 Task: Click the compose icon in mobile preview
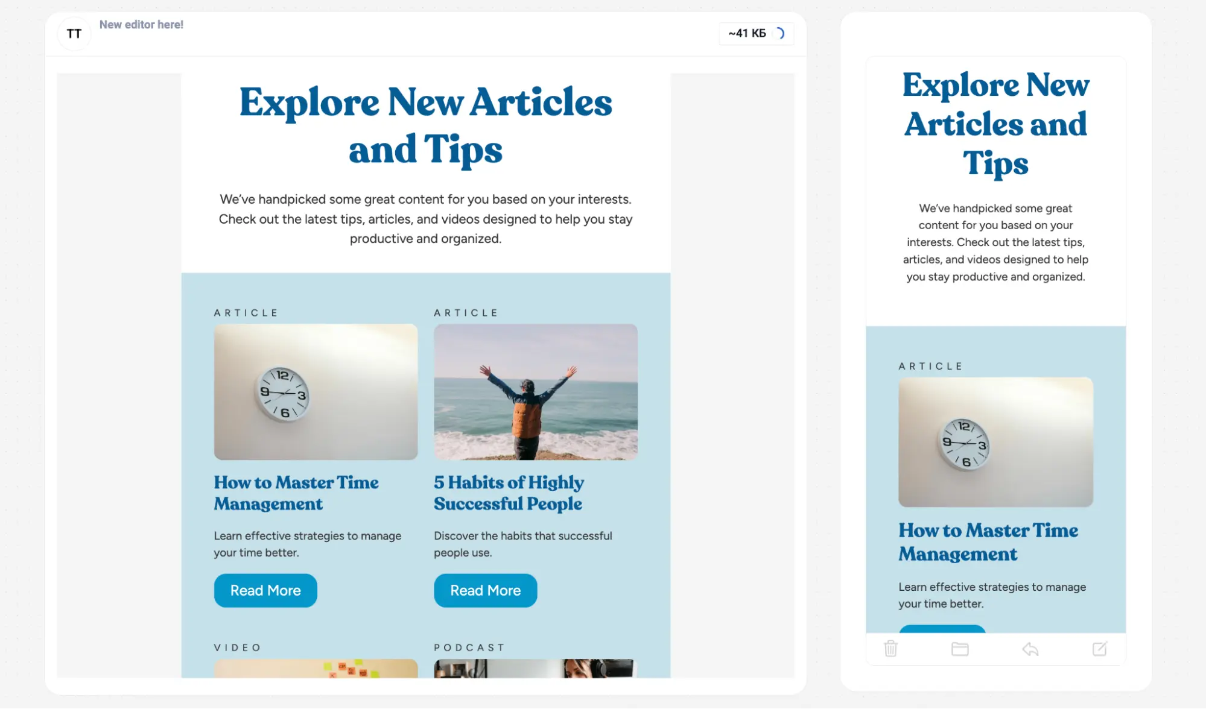coord(1100,649)
